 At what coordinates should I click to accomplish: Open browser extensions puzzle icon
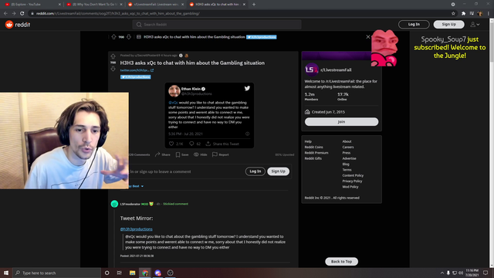[x=463, y=14]
